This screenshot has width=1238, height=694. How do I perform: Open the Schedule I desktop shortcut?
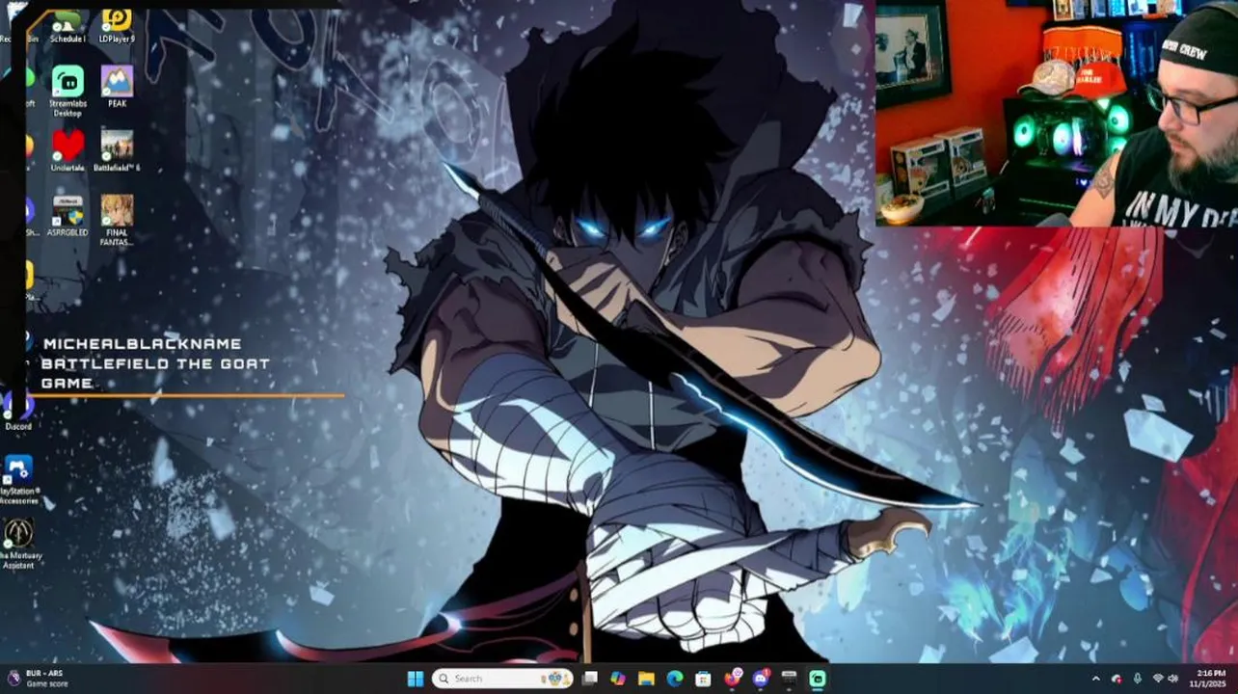pos(67,26)
